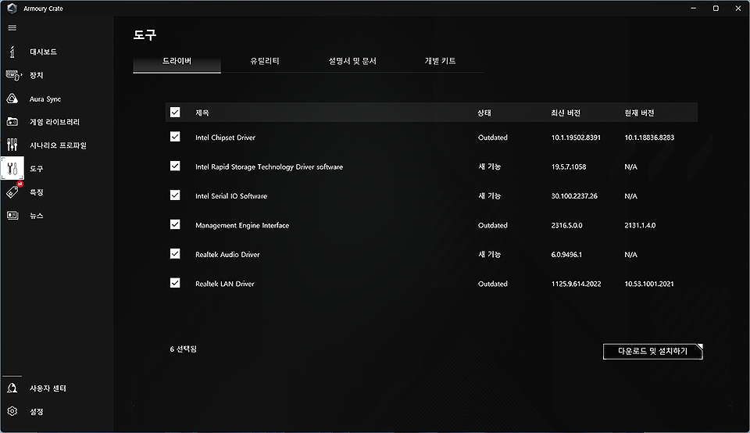
Task: Open 특징 featured tag icon
Action: (x=12, y=192)
